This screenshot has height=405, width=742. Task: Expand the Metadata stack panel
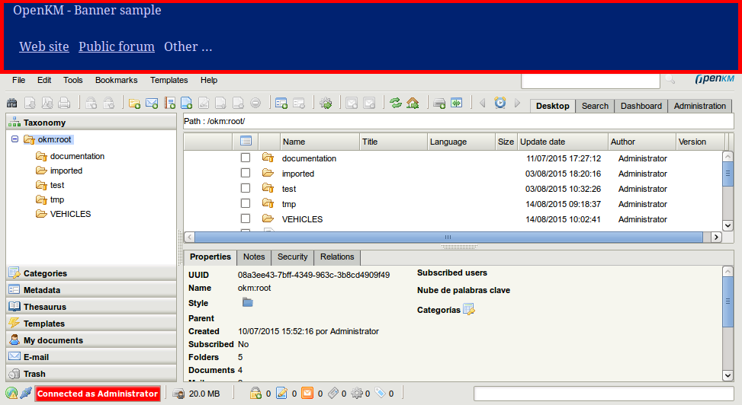point(92,290)
